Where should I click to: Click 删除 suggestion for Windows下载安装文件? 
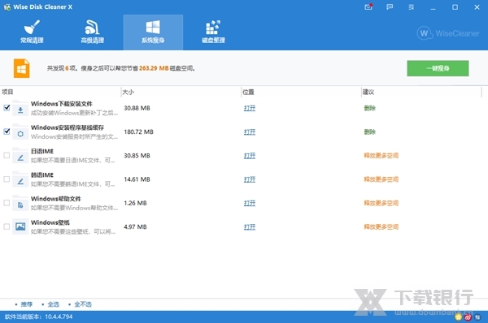pyautogui.click(x=370, y=108)
